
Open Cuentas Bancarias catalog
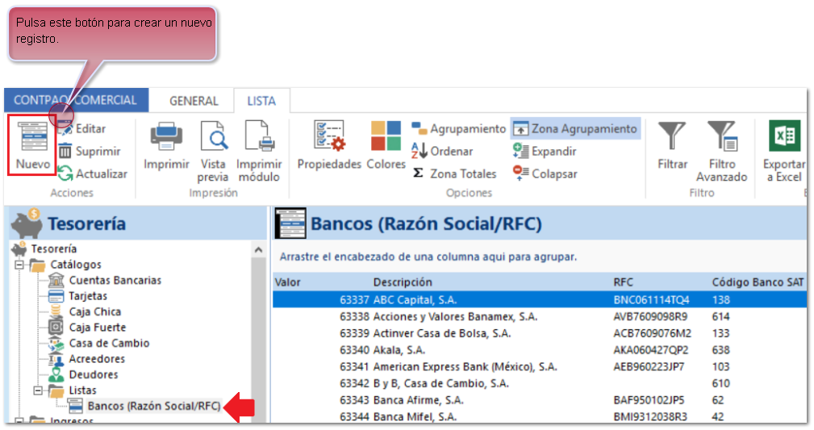coord(115,281)
